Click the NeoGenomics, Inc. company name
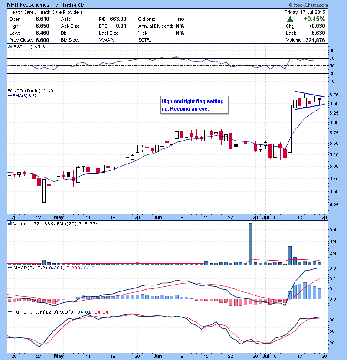This screenshot has width=347, height=360. pyautogui.click(x=39, y=5)
